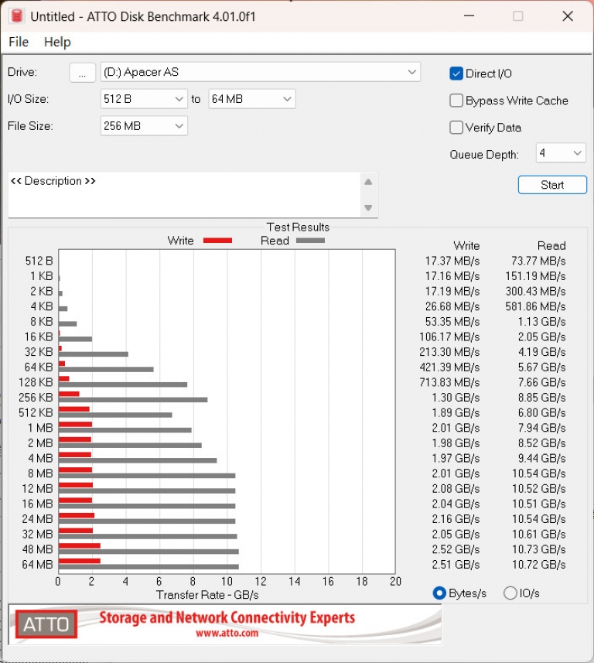Viewport: 594px width, 663px height.
Task: Open the Help menu
Action: point(57,42)
